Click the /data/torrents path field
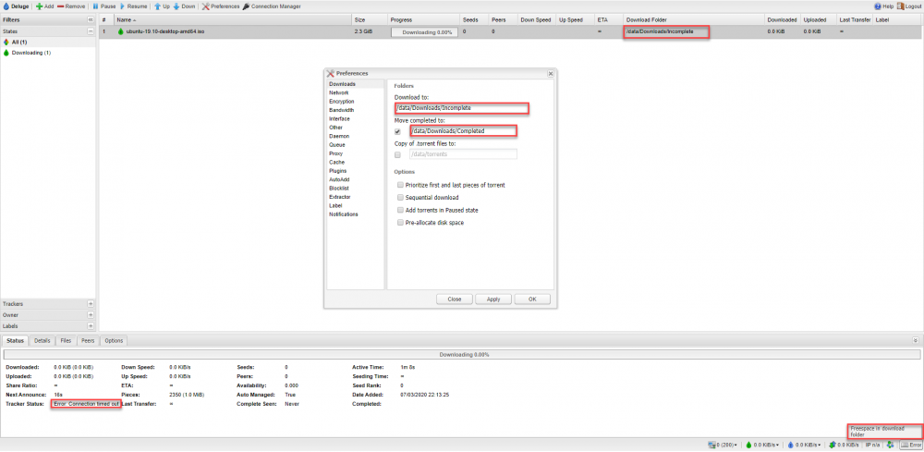This screenshot has width=924, height=452. pyautogui.click(x=463, y=153)
